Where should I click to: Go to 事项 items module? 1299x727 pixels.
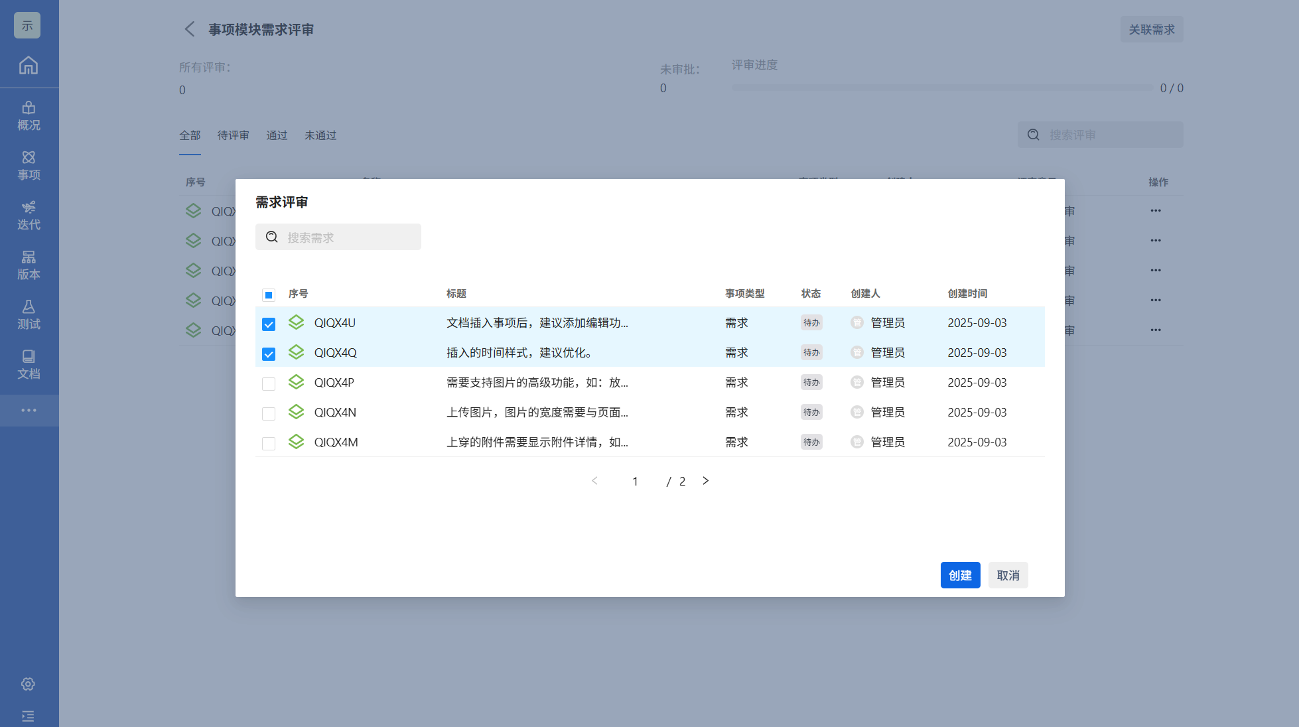[29, 165]
